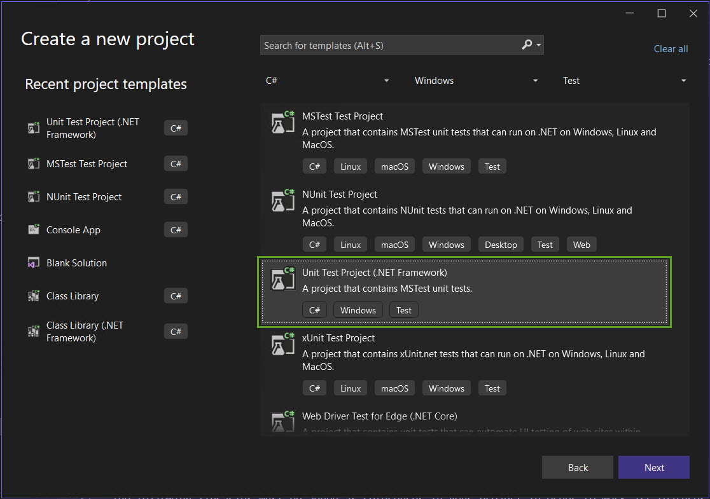710x499 pixels.
Task: Click the Clear all link
Action: (671, 48)
